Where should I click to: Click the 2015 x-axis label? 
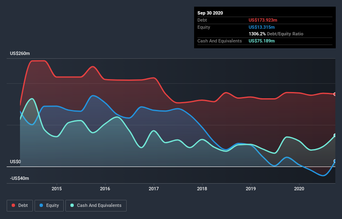point(57,189)
